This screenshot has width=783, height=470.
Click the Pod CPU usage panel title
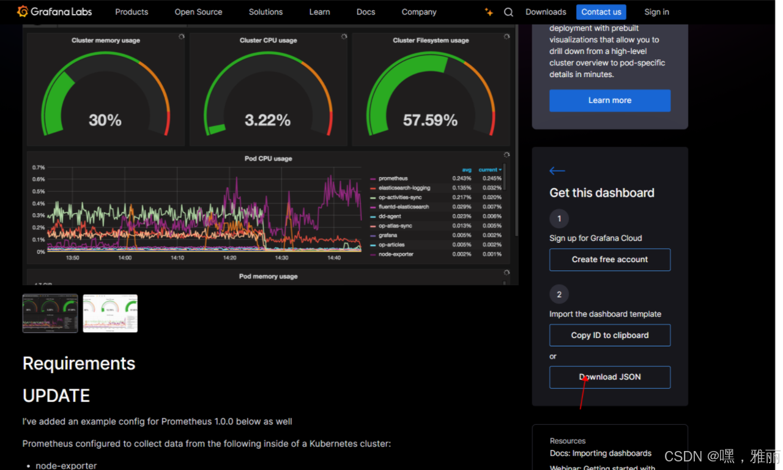coord(268,159)
